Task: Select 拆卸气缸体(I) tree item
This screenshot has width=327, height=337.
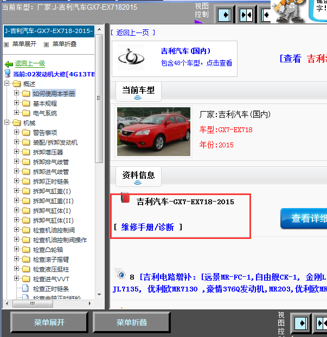Action: click(52, 211)
